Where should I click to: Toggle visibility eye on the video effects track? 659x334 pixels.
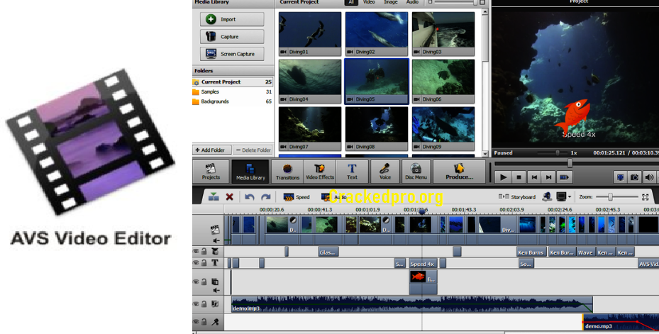pos(196,251)
